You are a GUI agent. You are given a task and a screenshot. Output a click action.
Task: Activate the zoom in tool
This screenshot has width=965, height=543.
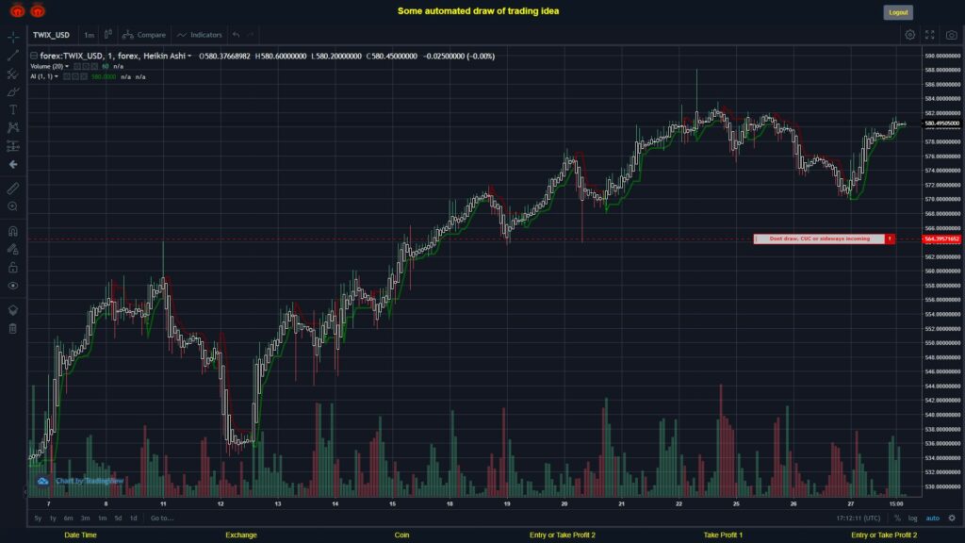(13, 206)
